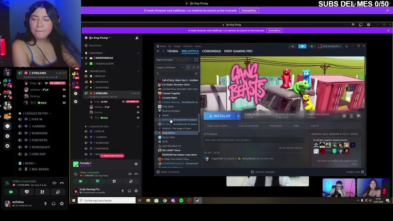Open Steam friends icon in top bar
Image resolution: width=393 pixels, height=221 pixels.
pyautogui.click(x=292, y=46)
